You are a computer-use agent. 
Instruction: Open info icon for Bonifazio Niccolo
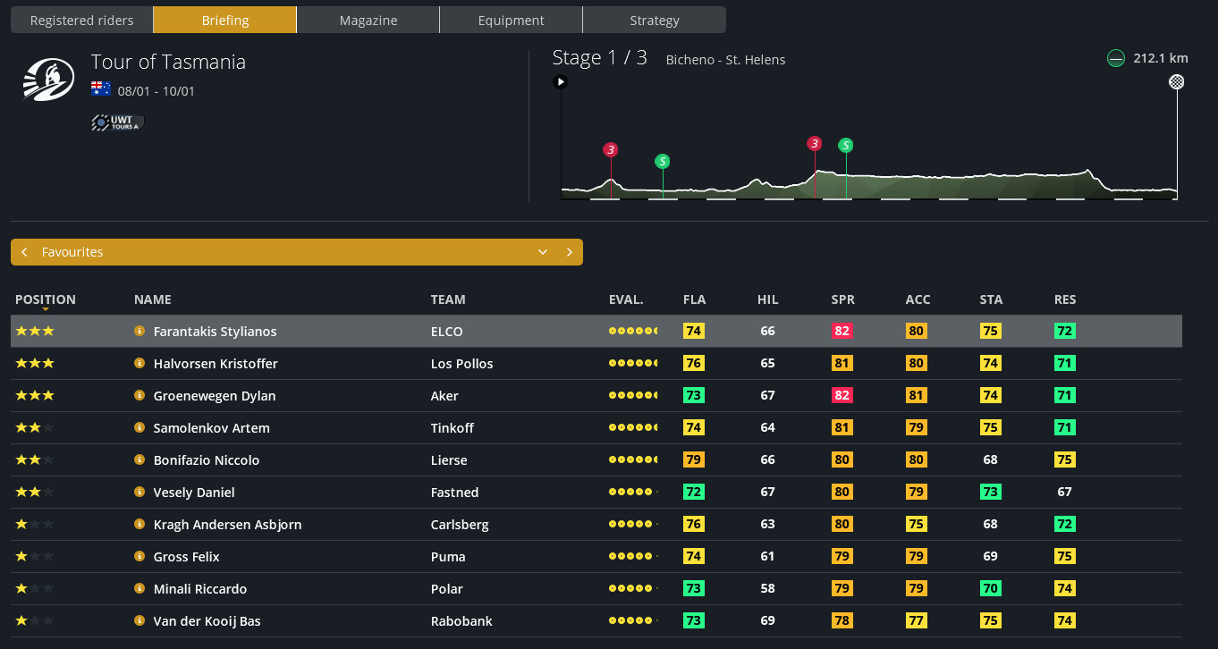tap(140, 459)
